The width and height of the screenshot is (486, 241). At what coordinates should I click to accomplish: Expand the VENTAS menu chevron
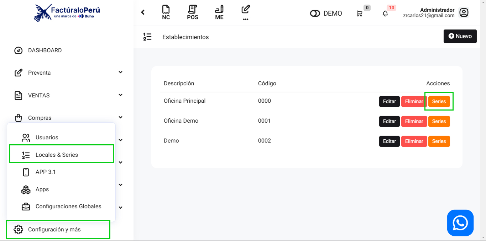click(120, 95)
